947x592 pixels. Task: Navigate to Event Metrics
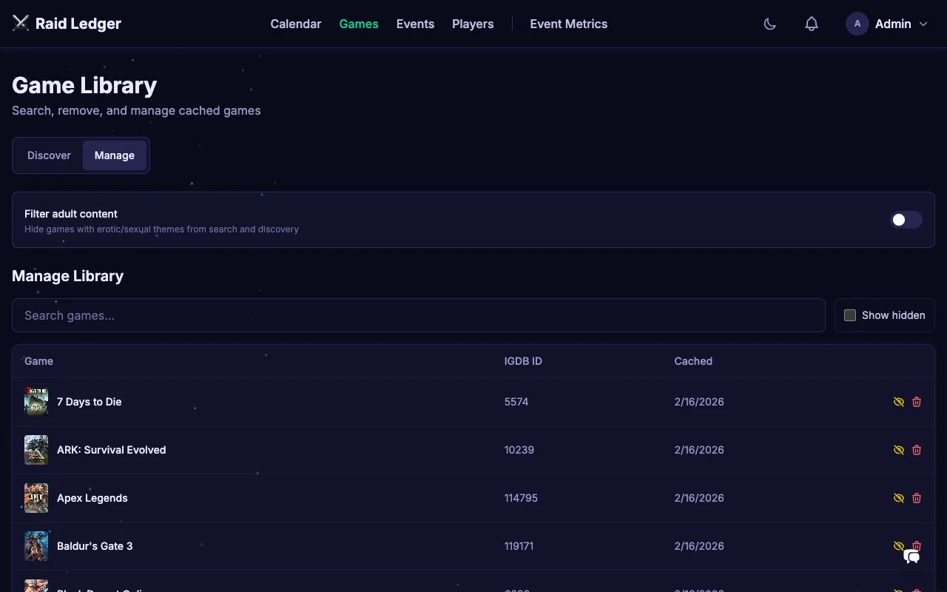point(568,24)
